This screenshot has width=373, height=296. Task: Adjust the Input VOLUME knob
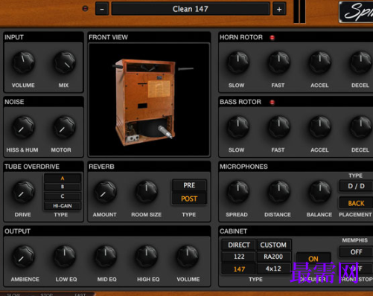[24, 62]
